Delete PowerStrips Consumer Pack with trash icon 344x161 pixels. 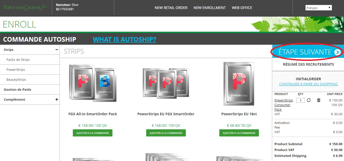319,100
